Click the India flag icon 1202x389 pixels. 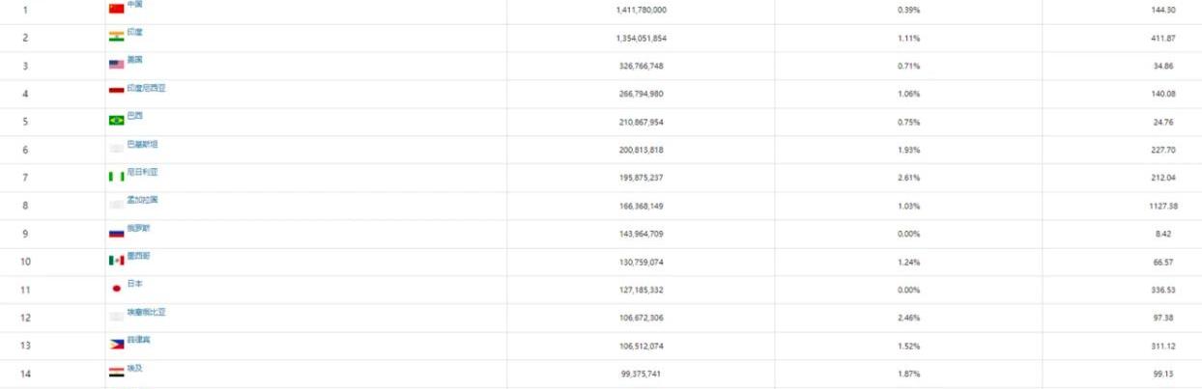coord(116,37)
